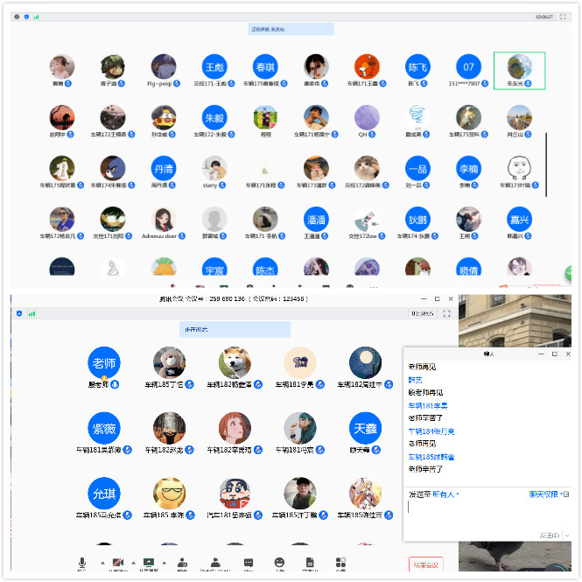This screenshot has height=582, width=582.
Task: Open the apps grid icon
Action: coord(340,563)
